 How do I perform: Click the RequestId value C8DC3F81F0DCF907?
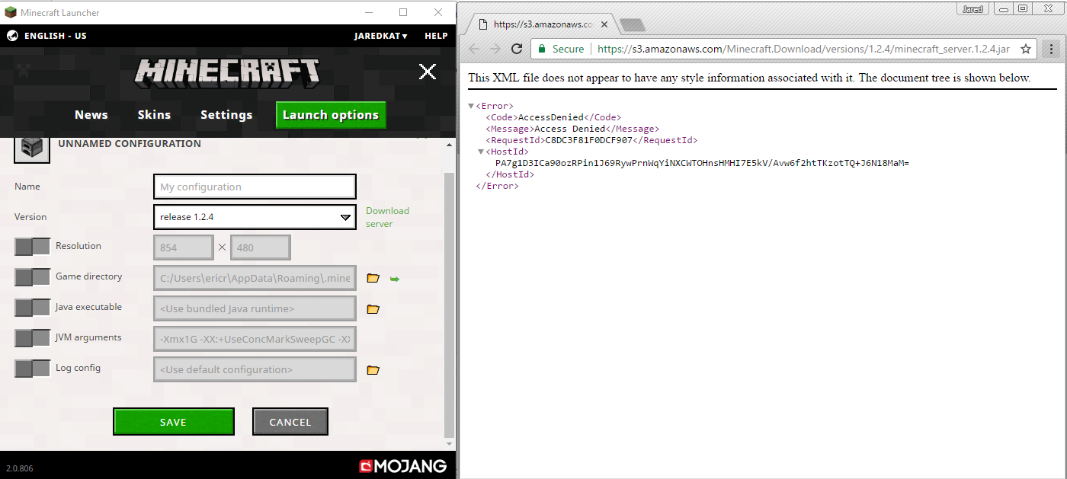pos(588,140)
